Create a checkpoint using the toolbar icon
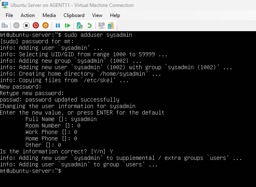Viewport: 256px width, 187px height. click(x=80, y=25)
